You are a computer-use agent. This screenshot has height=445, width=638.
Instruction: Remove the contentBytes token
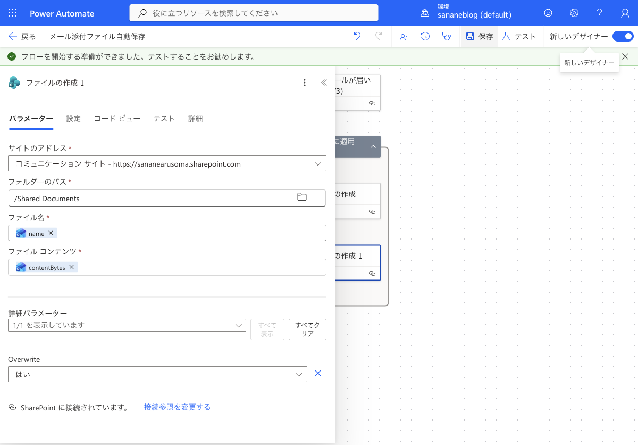[72, 267]
